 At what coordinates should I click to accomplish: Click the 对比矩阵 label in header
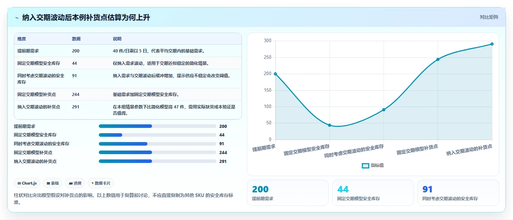(489, 17)
